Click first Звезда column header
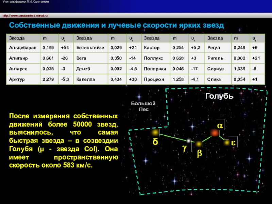This screenshot has height=204, width=272. 23,38
